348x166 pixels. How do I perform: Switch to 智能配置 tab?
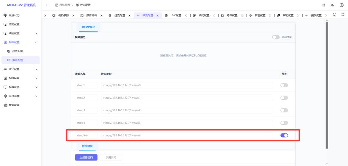coord(260,15)
